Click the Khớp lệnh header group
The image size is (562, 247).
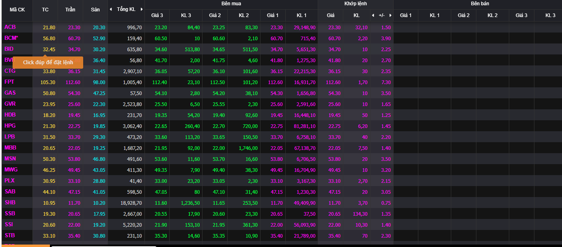355,4
